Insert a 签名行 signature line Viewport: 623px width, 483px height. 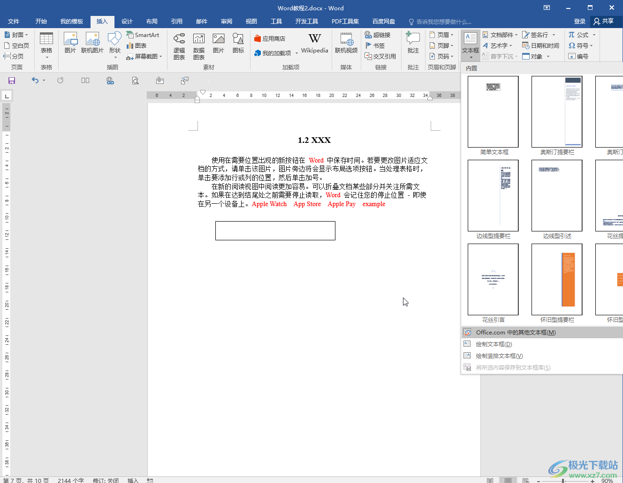[539, 35]
